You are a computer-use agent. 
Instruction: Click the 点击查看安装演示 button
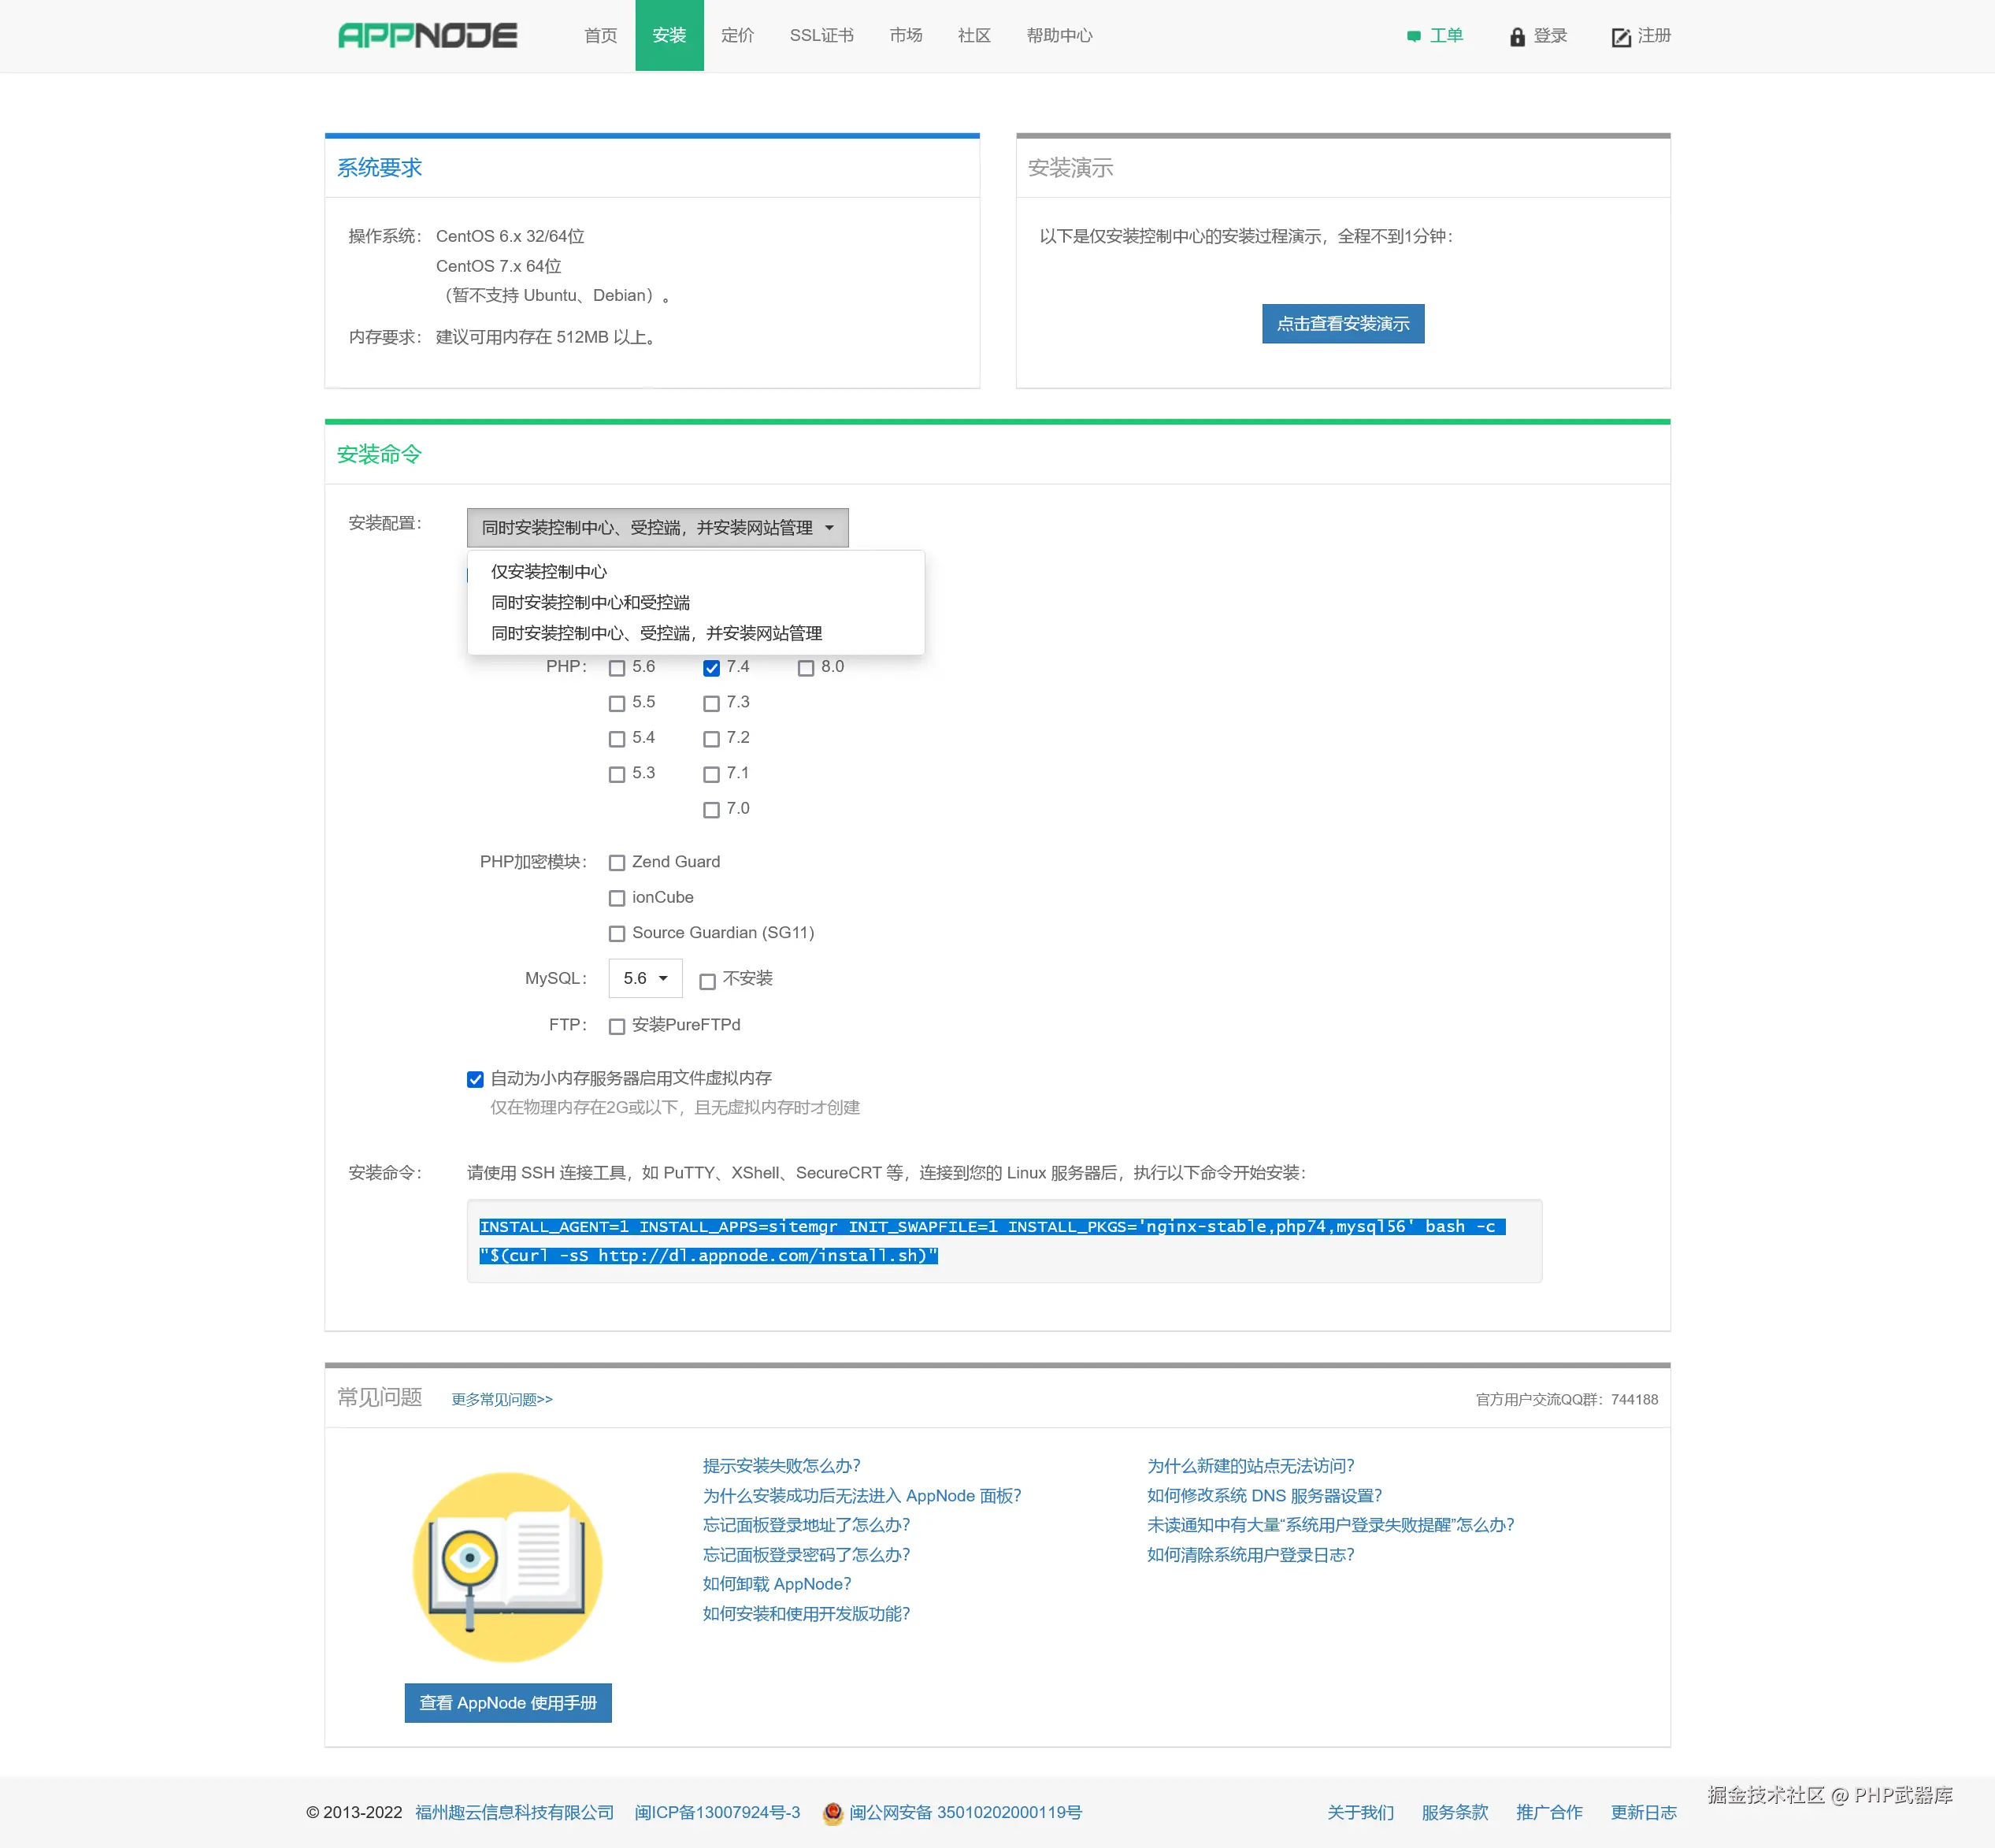[x=1342, y=324]
